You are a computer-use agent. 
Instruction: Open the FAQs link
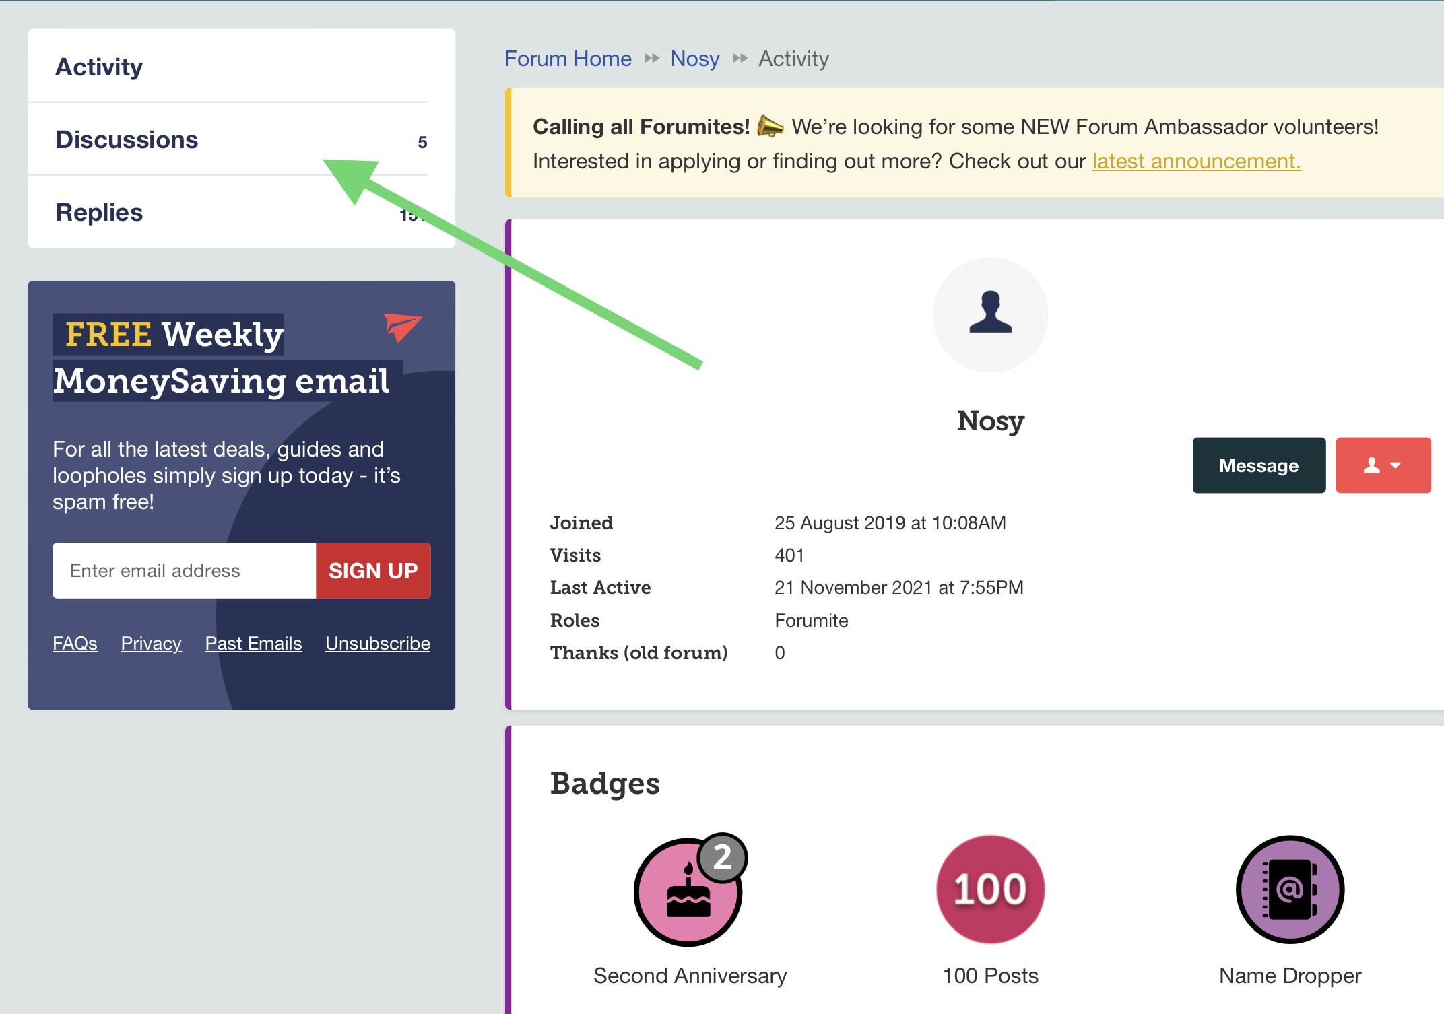coord(75,643)
